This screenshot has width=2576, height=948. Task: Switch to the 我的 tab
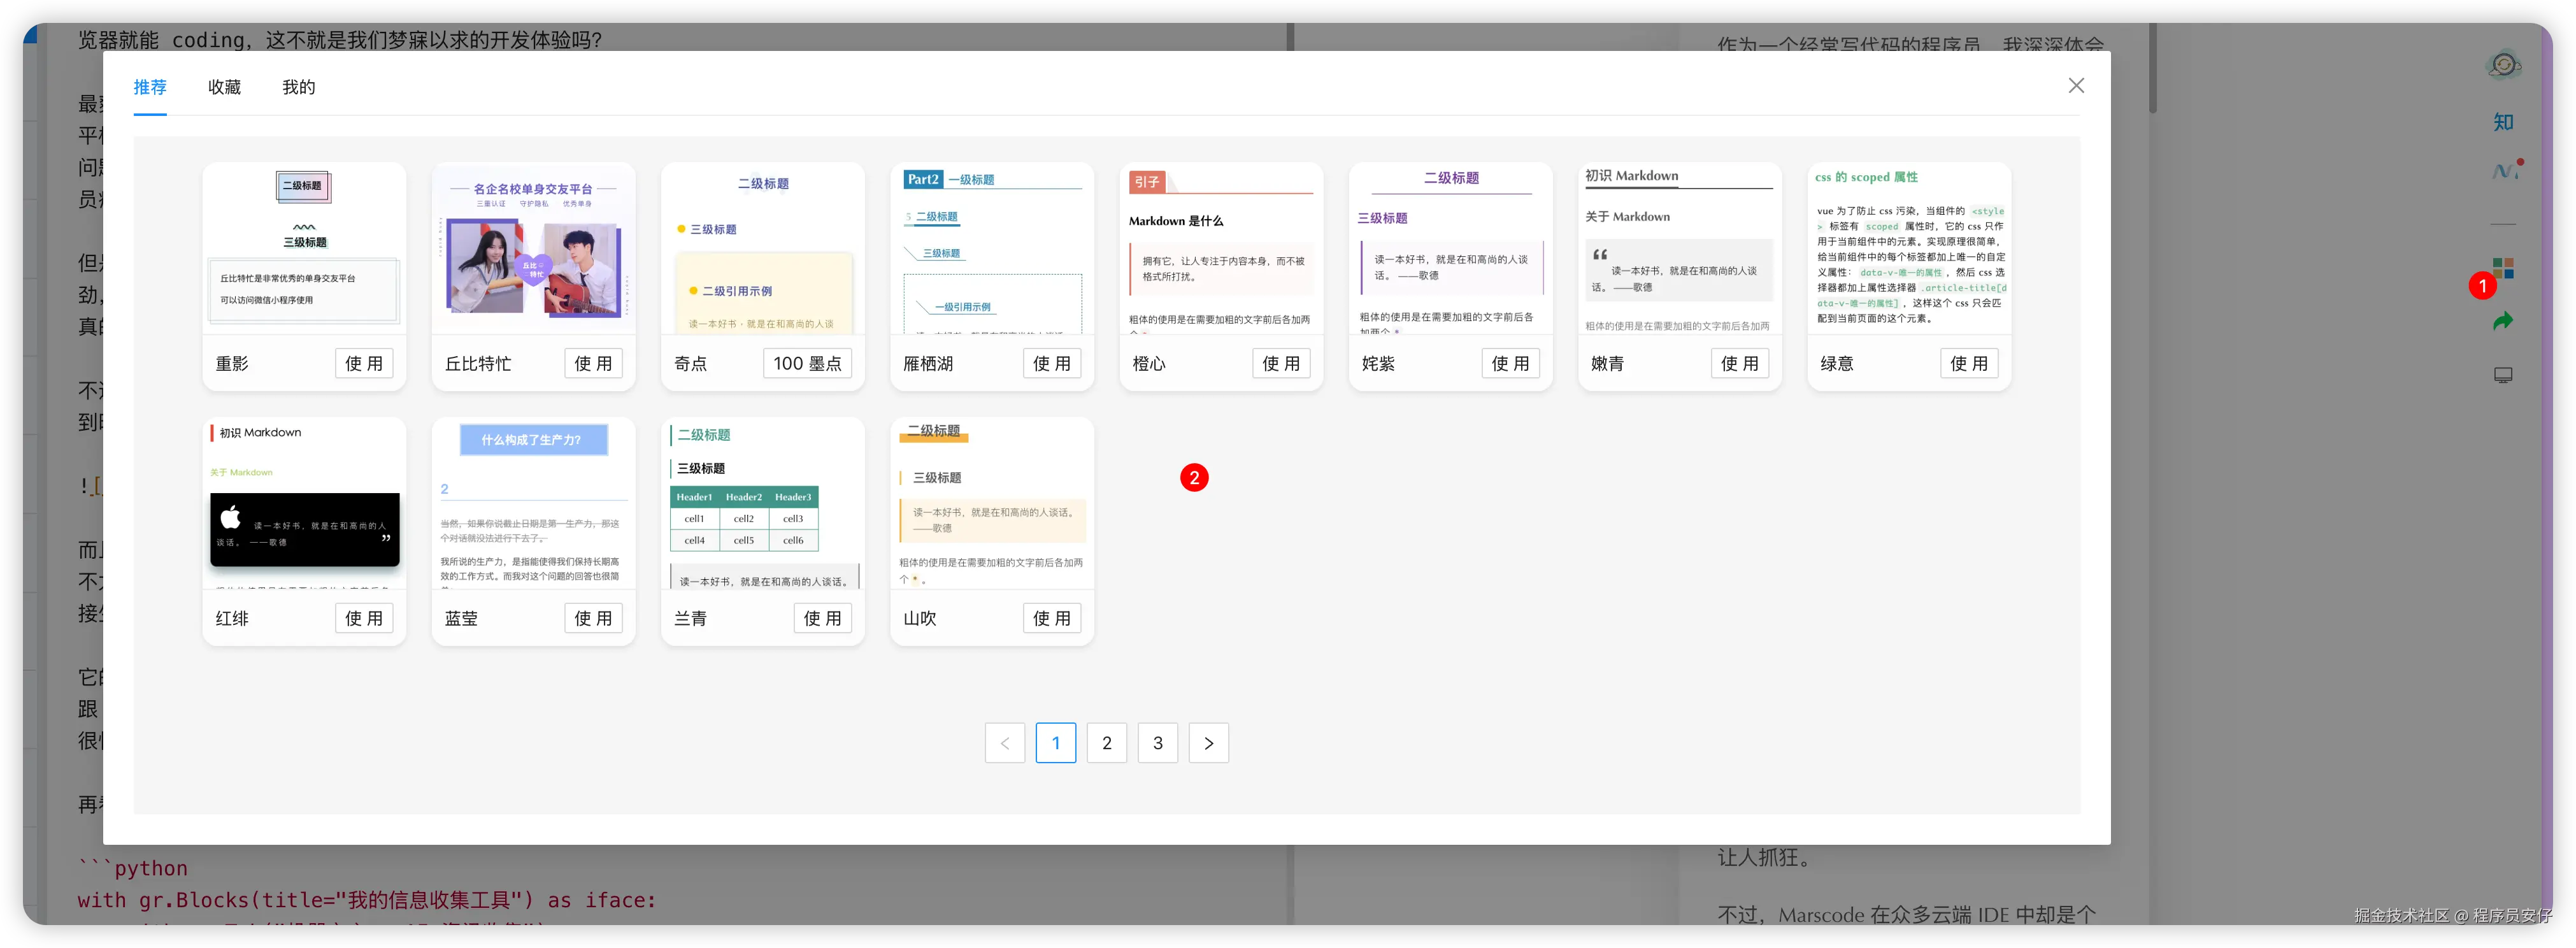tap(298, 87)
